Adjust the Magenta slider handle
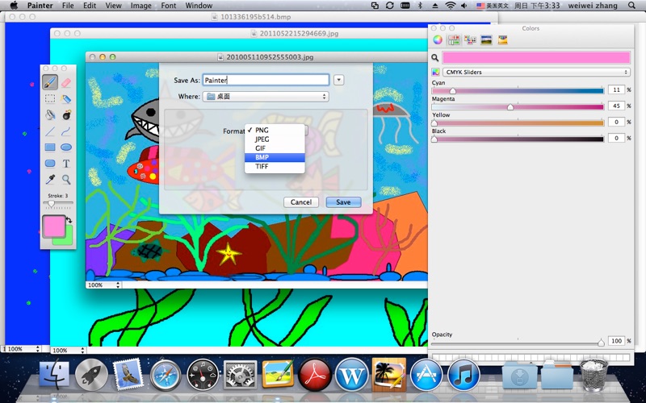This screenshot has height=403, width=646. click(x=510, y=107)
